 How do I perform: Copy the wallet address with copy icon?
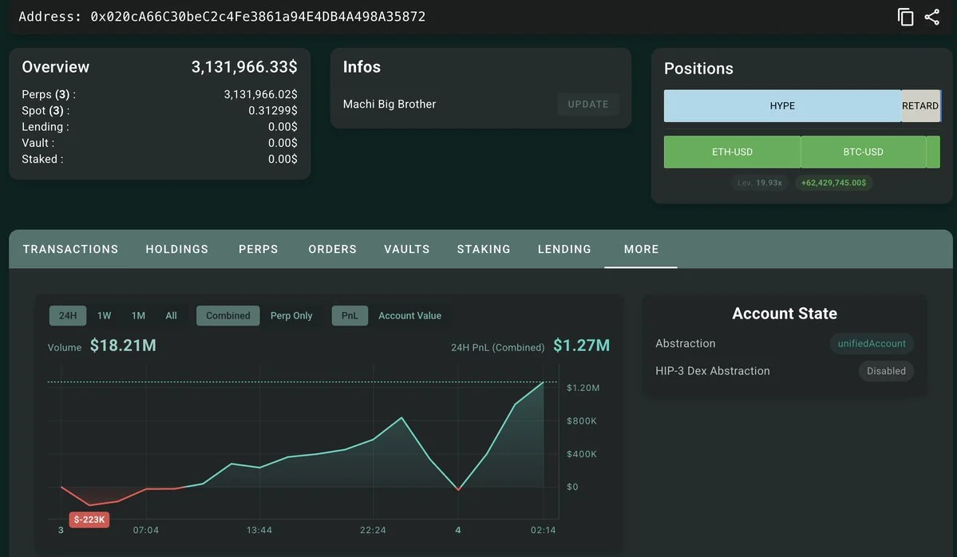906,17
